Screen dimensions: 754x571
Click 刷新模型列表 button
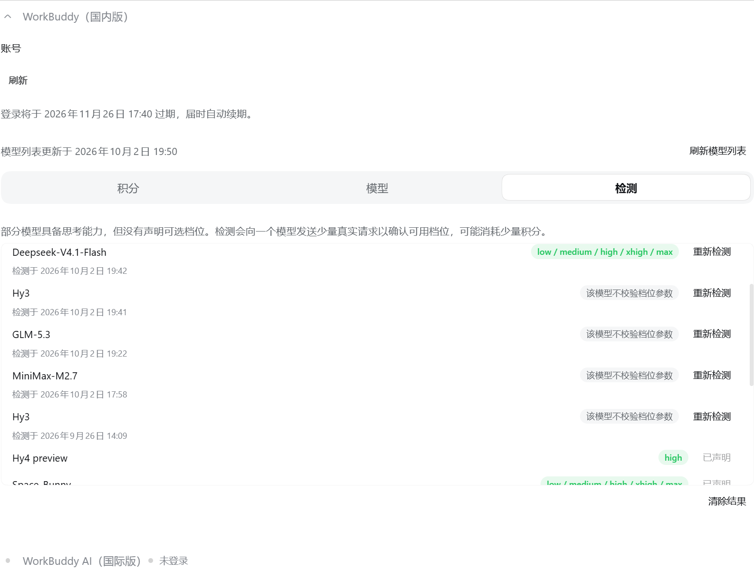[717, 151]
